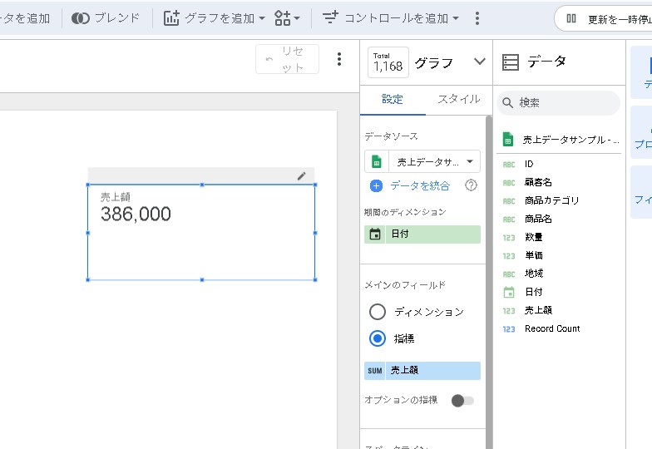
Task: Click the Google Sheets data source icon
Action: 376,161
